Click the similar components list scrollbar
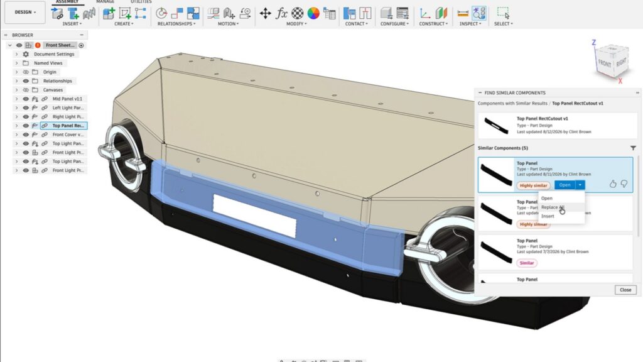643x362 pixels. click(638, 196)
